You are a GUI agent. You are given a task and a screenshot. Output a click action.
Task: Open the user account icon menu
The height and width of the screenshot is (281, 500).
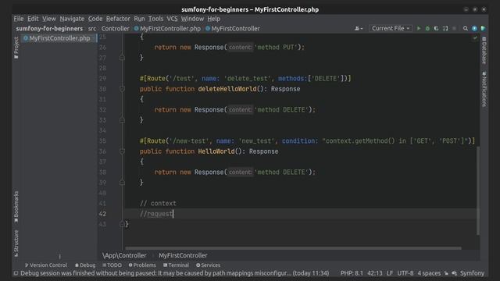(x=359, y=28)
